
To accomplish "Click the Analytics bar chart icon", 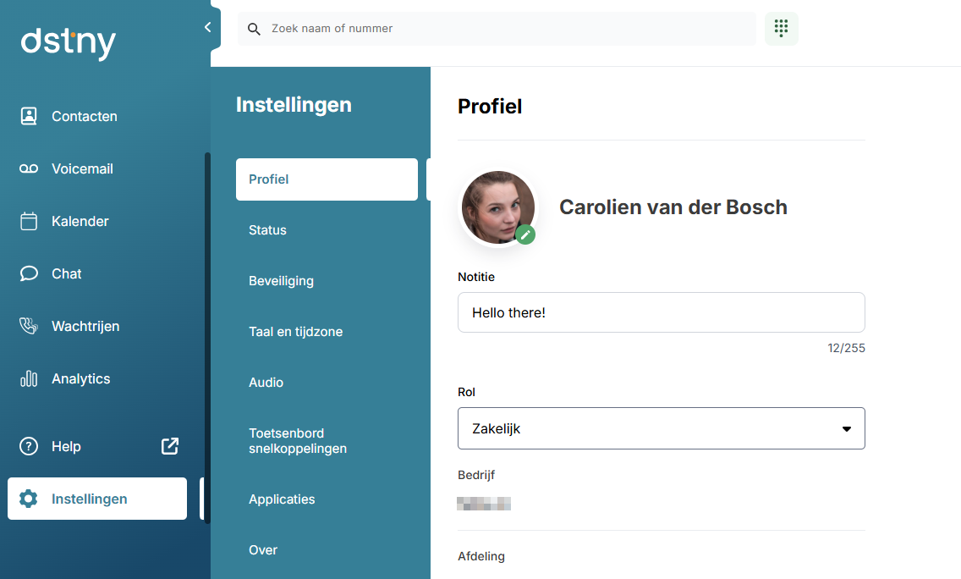I will [29, 378].
